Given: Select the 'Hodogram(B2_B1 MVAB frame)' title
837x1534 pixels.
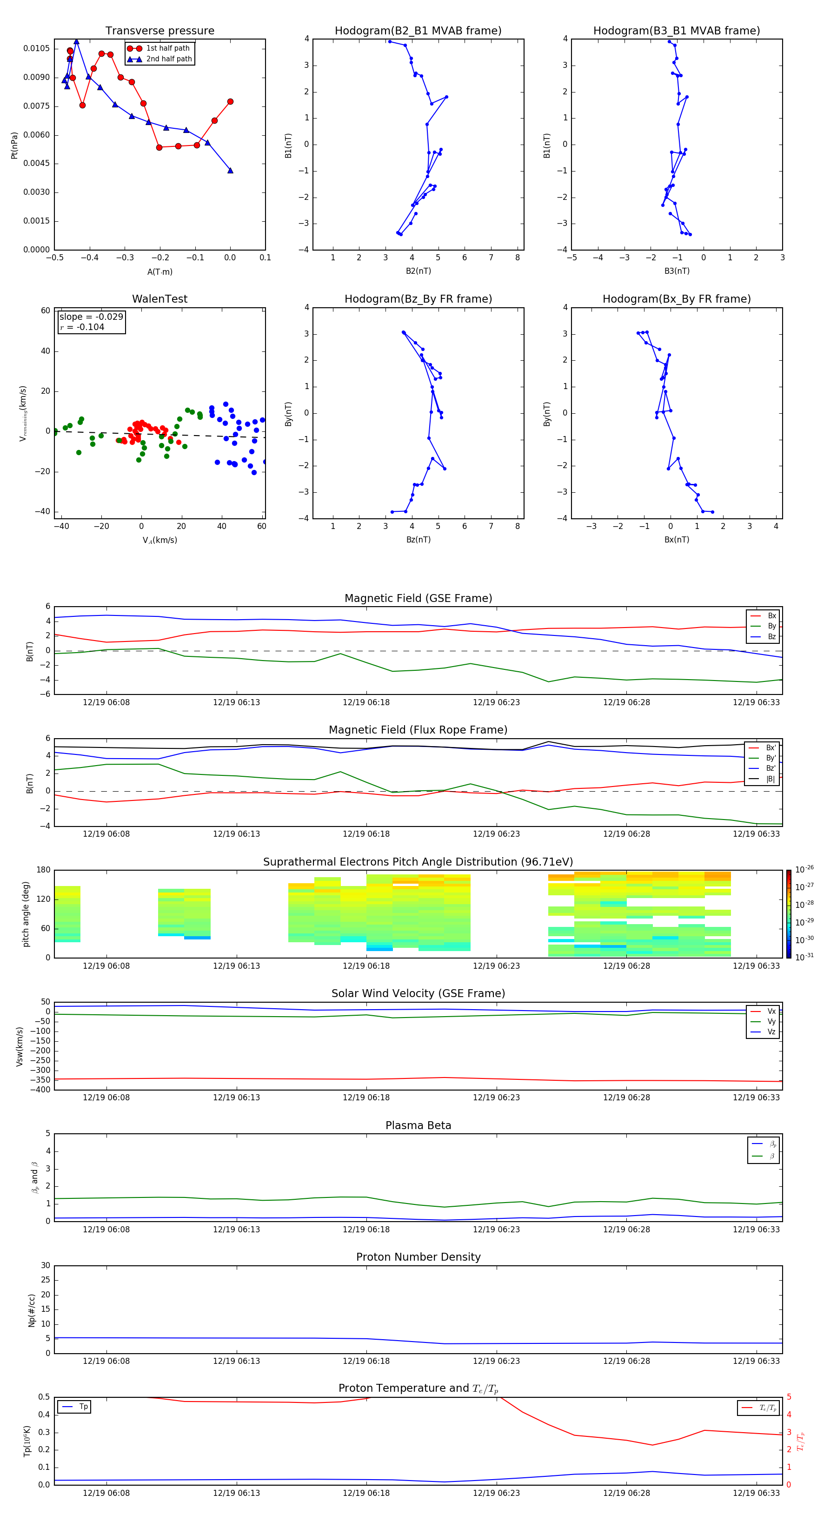Looking at the screenshot, I should click(x=418, y=30).
